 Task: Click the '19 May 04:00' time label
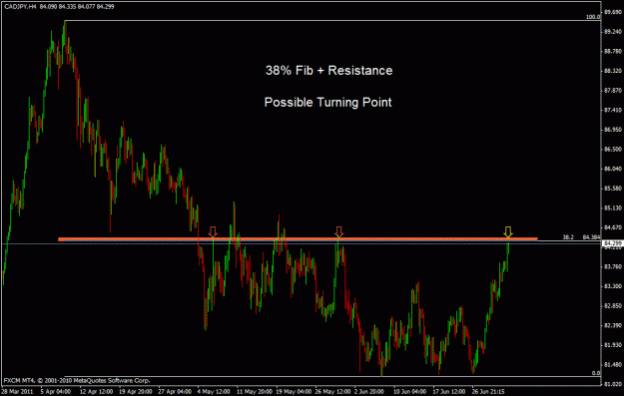293,392
